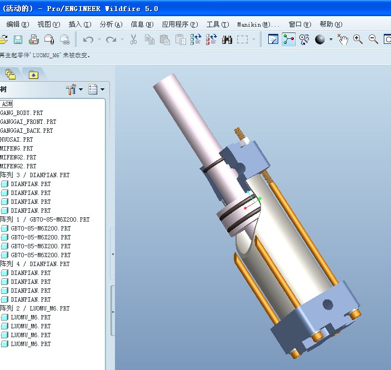Open the selection box dropdown arrow
391x370 pixels.
click(x=254, y=39)
